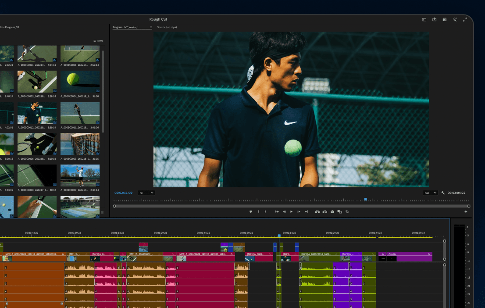
Task: Add a marker in the Program monitor
Action: [x=250, y=212]
